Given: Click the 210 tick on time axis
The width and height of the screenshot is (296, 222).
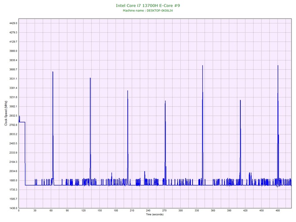Looking at the screenshot, I should pyautogui.click(x=132, y=211).
